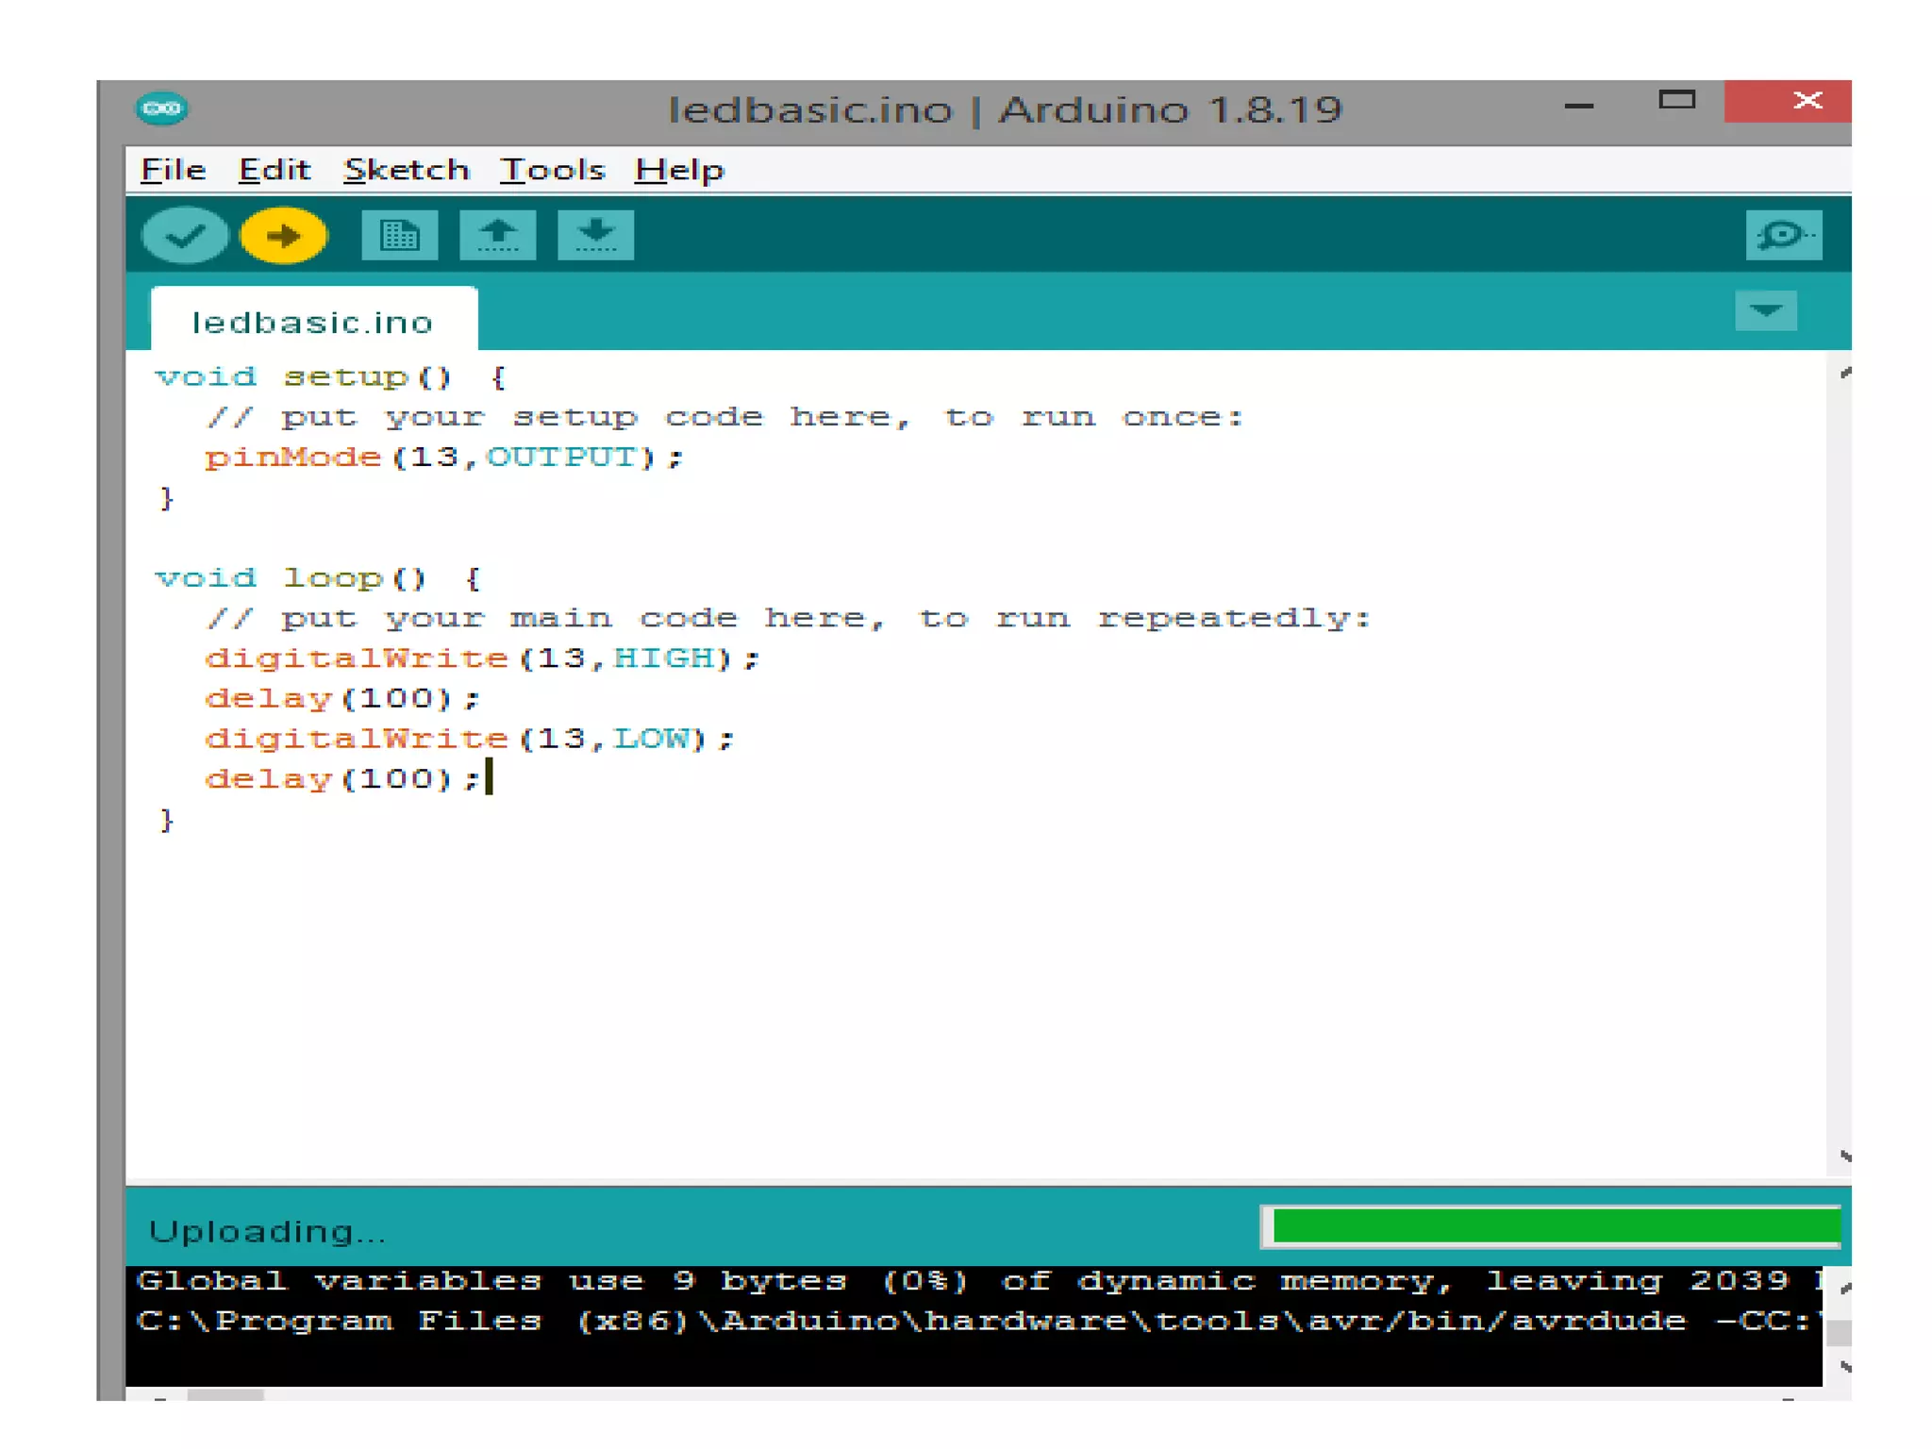This screenshot has height=1449, width=1932.
Task: Click the Arduino logo in title bar
Action: (x=161, y=108)
